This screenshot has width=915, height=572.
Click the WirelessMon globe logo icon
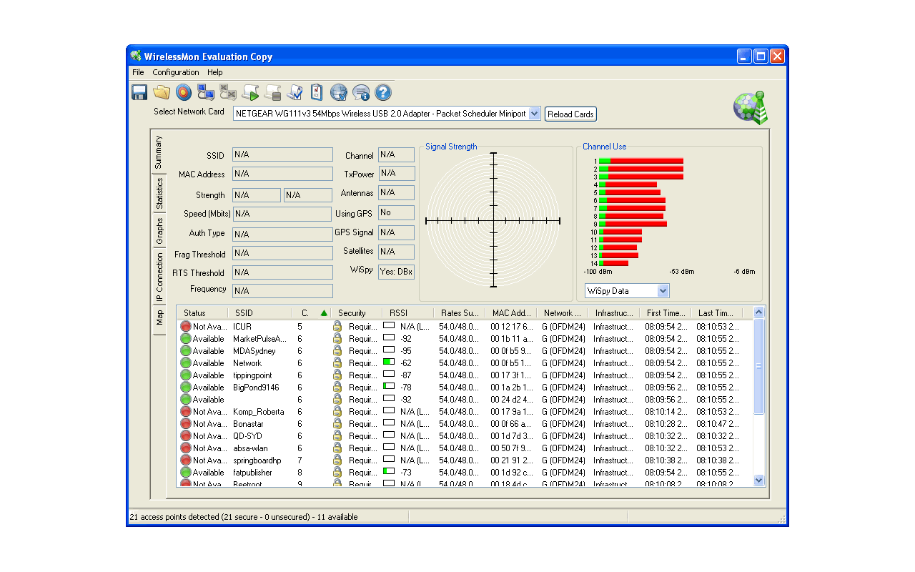(x=750, y=108)
